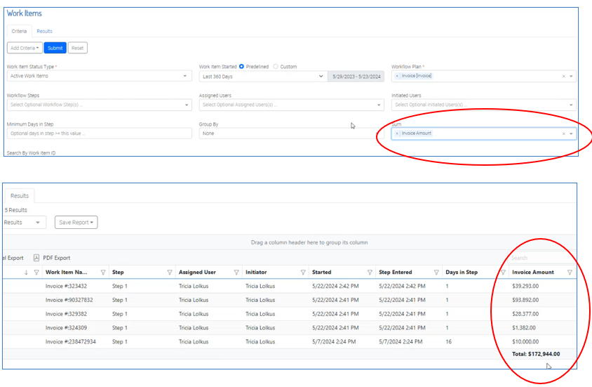Screen dimensions: 592x387
Task: Switch to the upper Results tab
Action: pos(45,31)
